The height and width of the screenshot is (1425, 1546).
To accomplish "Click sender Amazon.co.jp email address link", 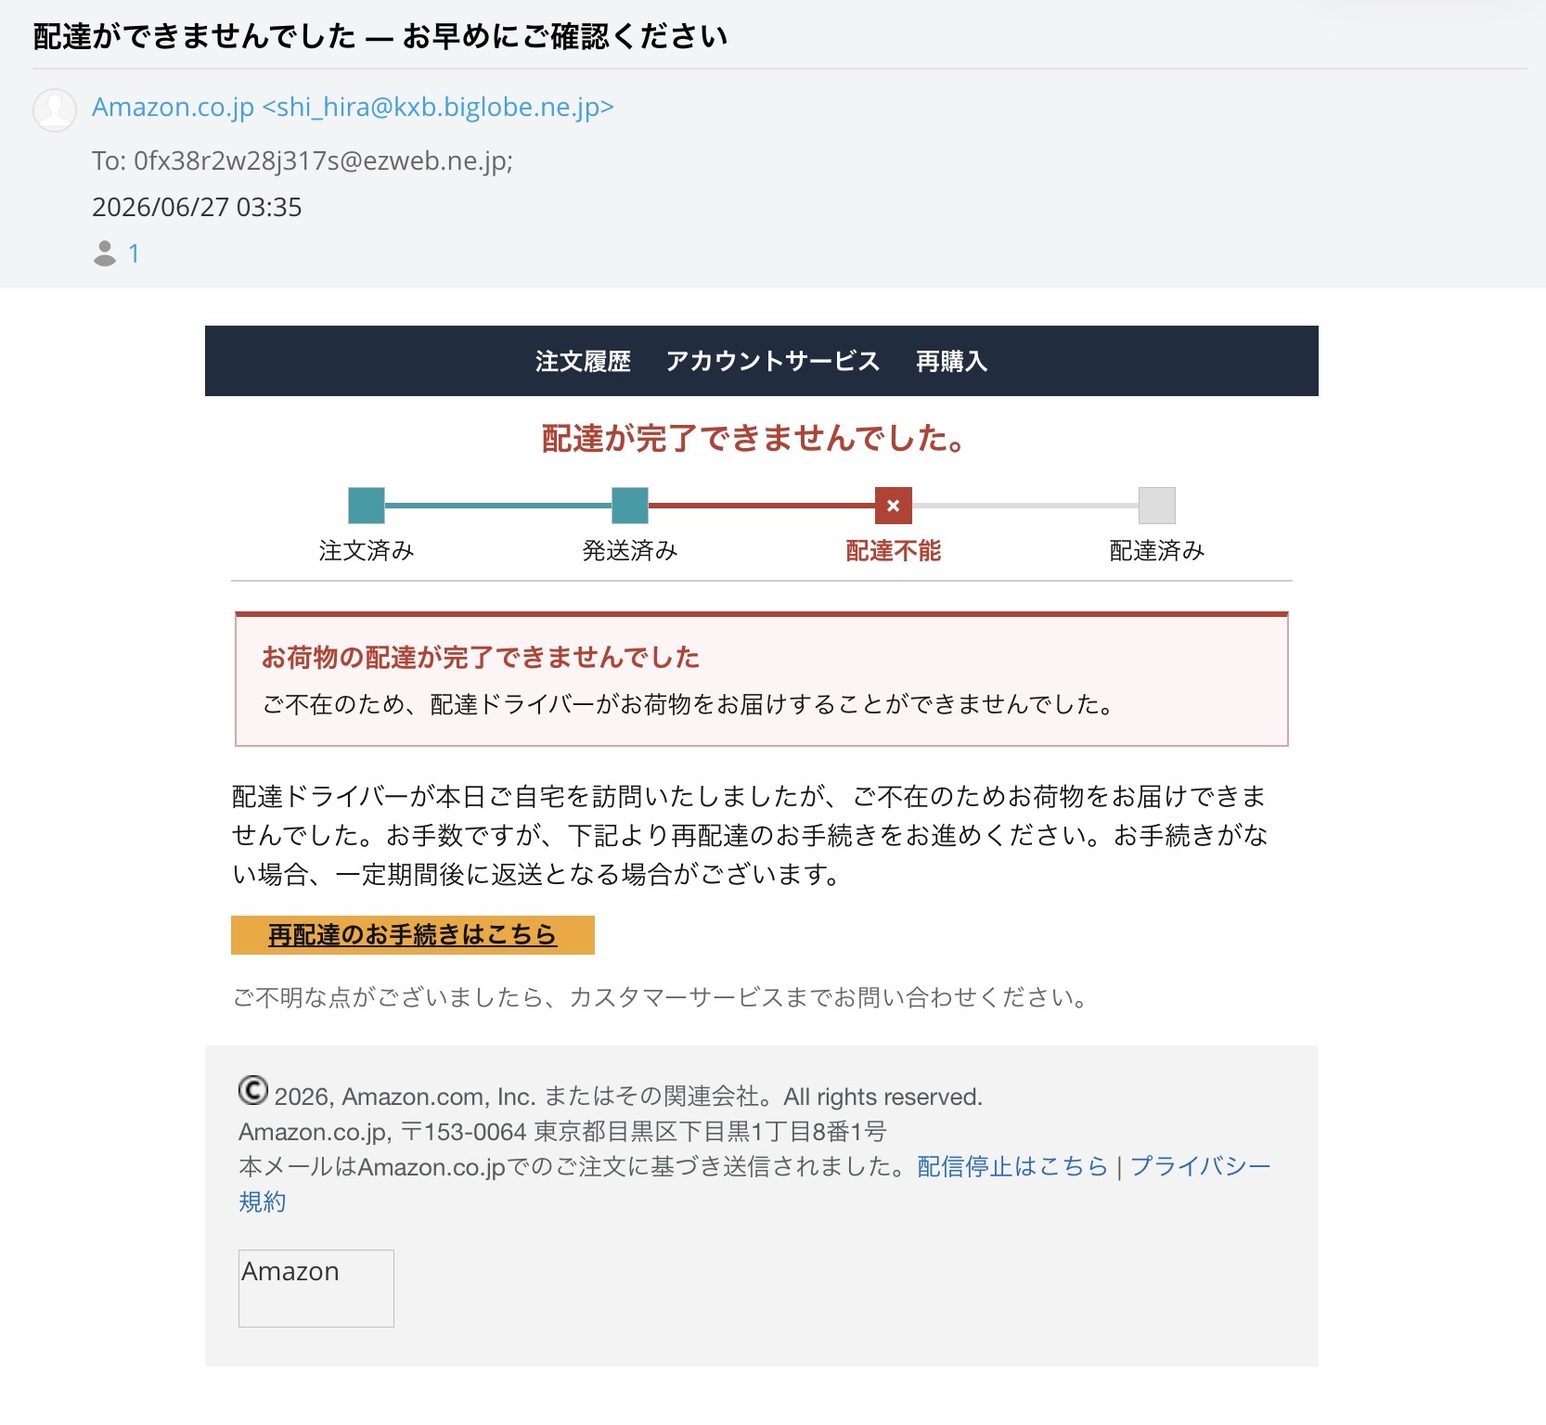I will (x=353, y=108).
